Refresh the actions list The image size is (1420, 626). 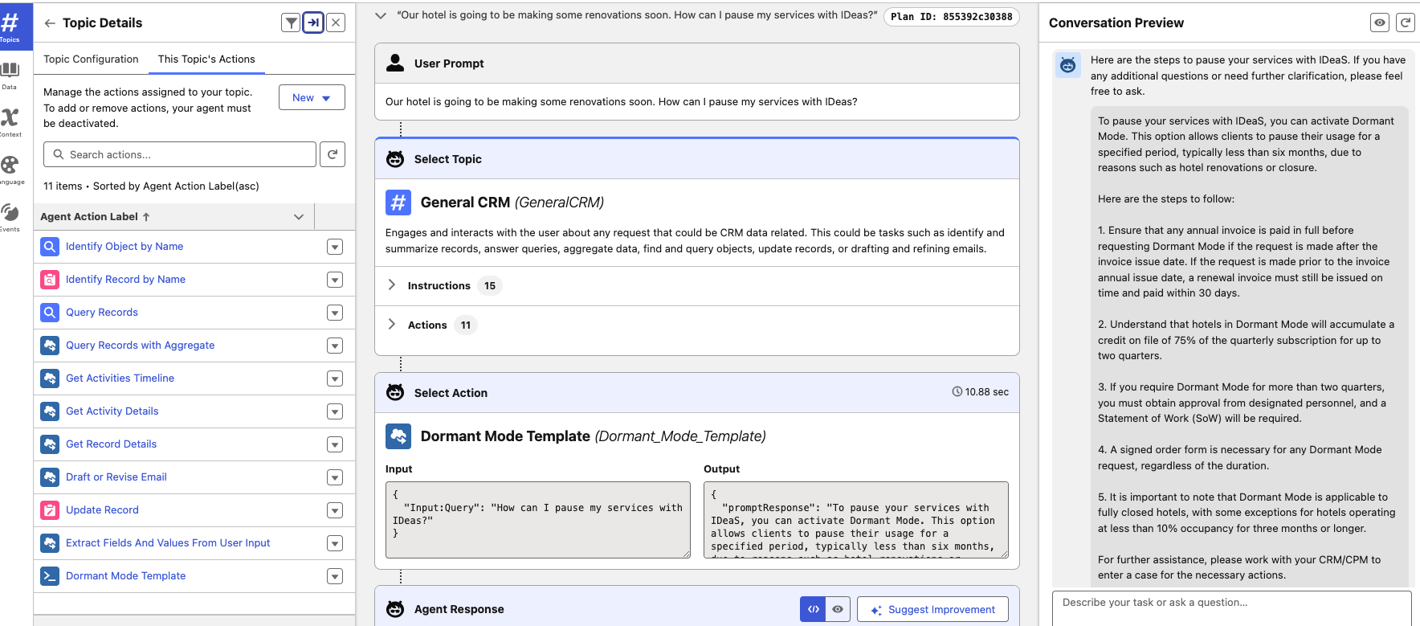pos(333,154)
